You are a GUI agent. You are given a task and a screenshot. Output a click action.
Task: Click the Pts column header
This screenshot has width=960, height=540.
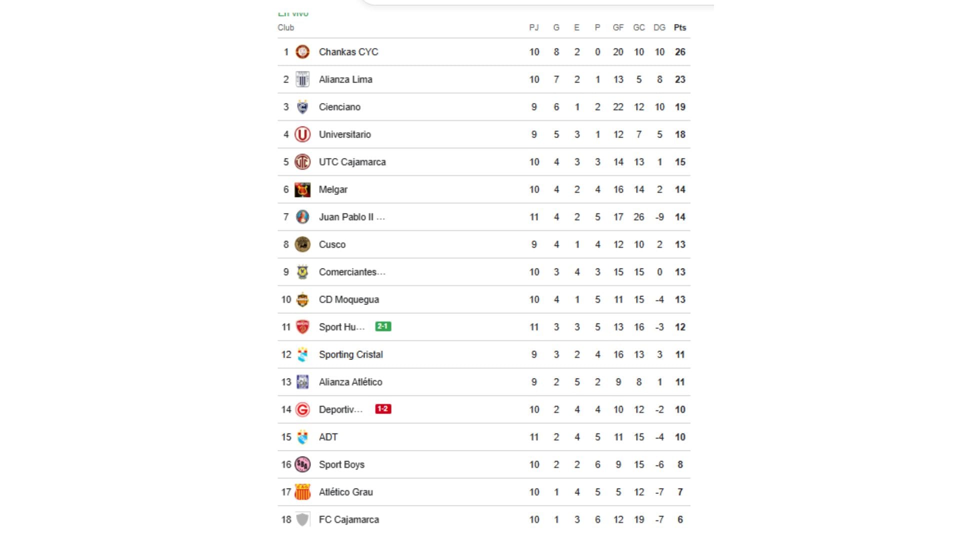(680, 28)
